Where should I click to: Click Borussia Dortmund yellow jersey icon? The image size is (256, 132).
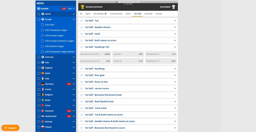82,7
